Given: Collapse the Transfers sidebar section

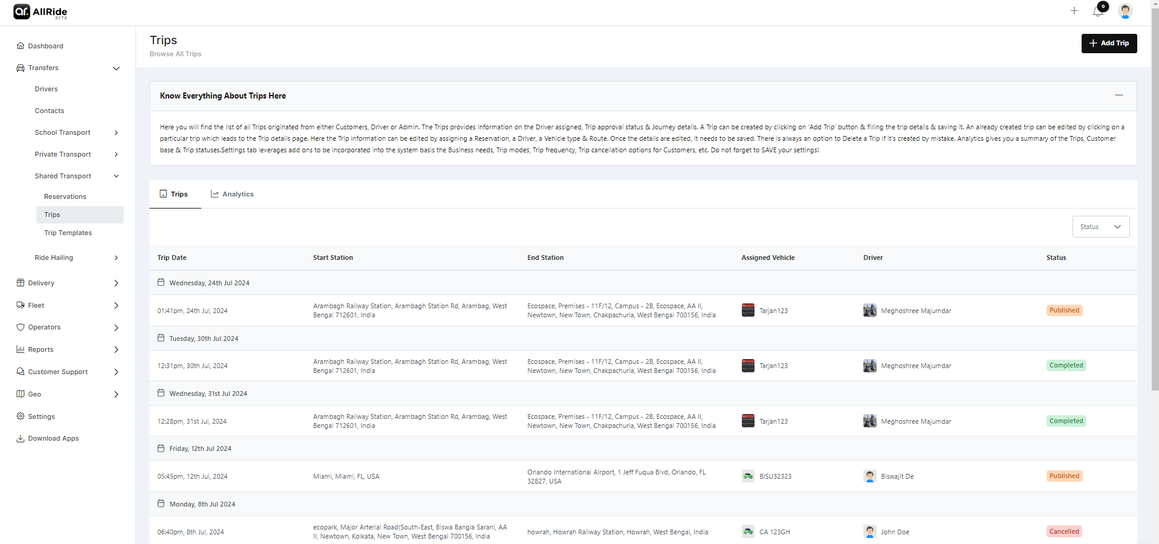Looking at the screenshot, I should tap(116, 68).
